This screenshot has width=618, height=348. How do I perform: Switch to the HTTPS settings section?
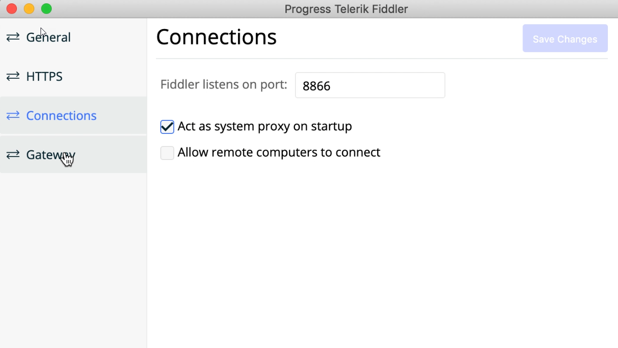pyautogui.click(x=44, y=76)
